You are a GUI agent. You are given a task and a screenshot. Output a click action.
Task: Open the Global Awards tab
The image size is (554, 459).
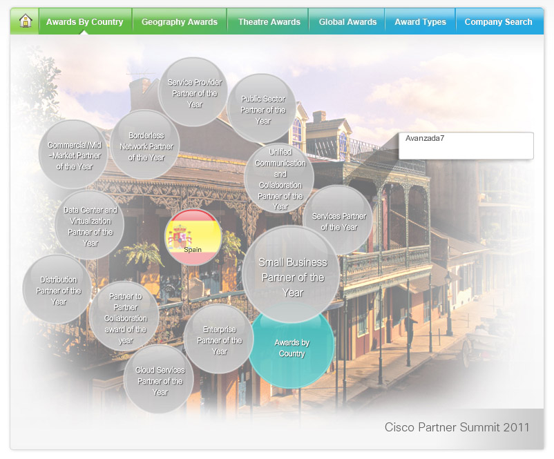pos(347,22)
